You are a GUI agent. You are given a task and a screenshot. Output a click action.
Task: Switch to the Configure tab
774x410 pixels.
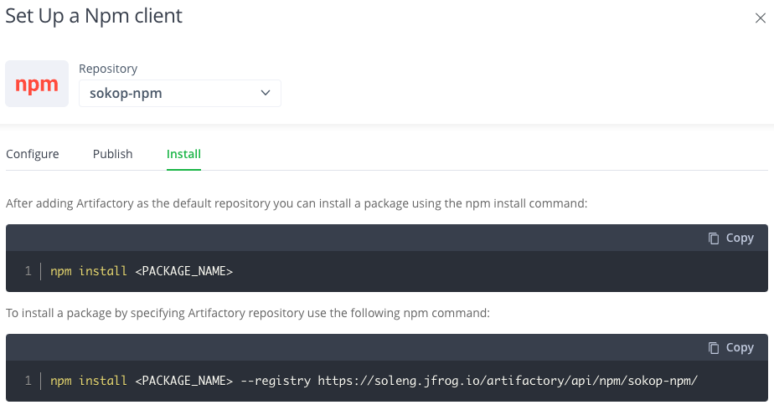tap(33, 154)
